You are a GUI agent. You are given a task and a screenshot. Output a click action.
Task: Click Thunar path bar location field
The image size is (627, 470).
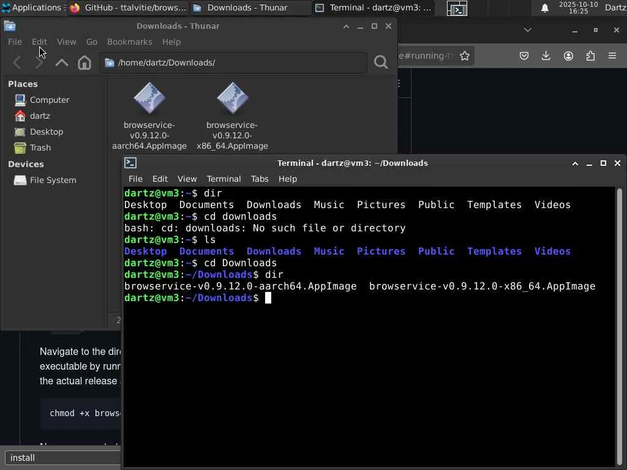pyautogui.click(x=233, y=63)
